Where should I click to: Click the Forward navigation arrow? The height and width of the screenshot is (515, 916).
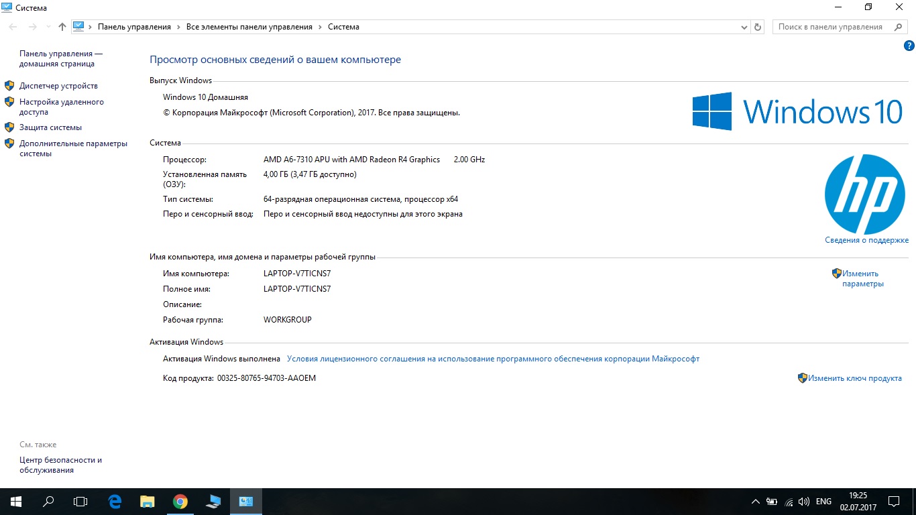click(x=32, y=27)
